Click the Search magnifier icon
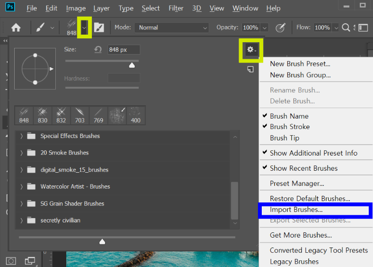 point(346,28)
